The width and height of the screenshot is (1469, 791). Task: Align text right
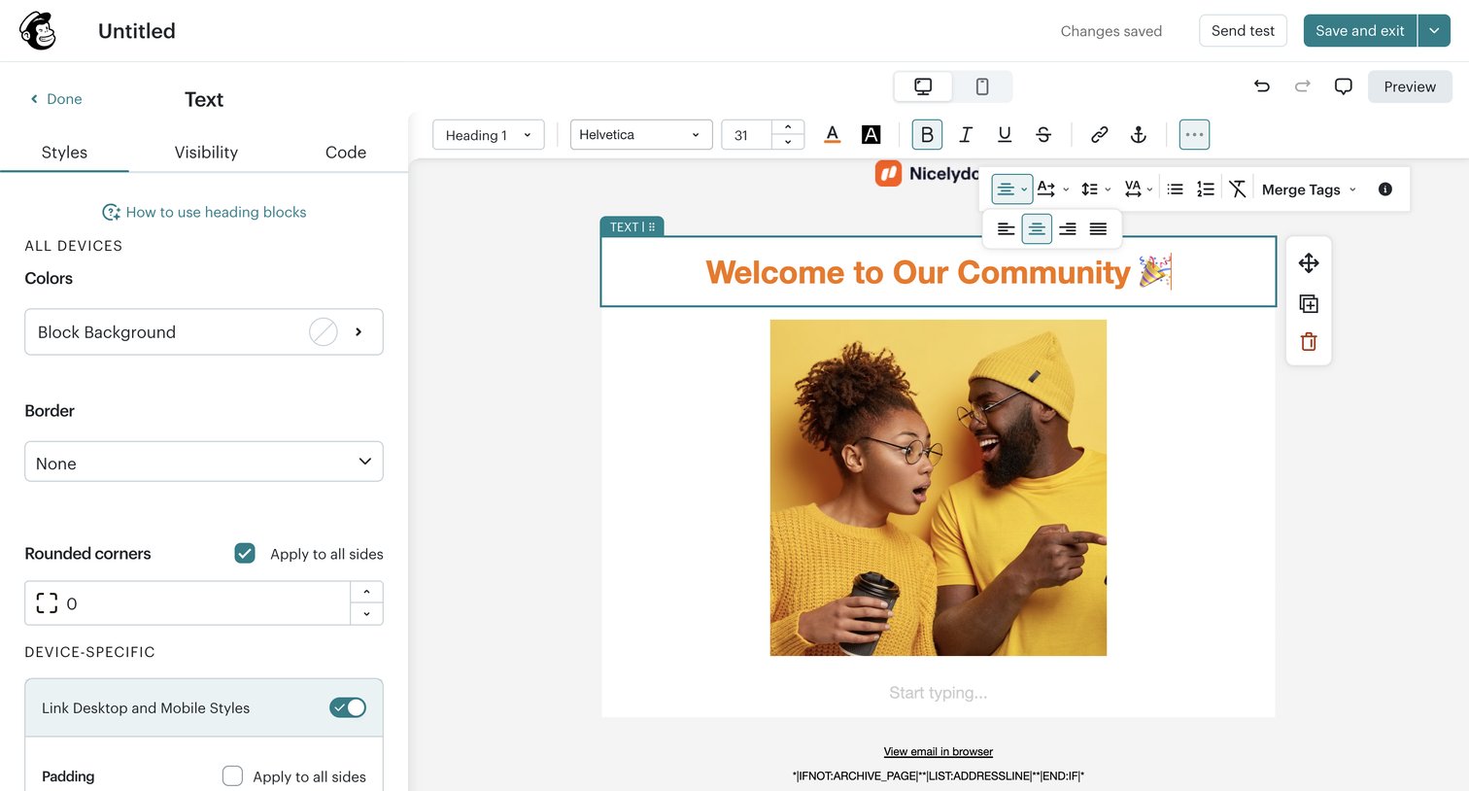(1068, 229)
